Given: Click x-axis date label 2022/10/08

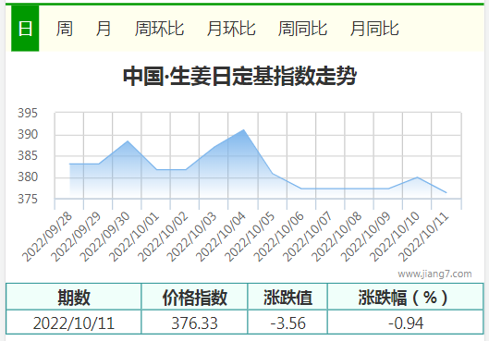Looking at the screenshot, I should [x=337, y=237].
